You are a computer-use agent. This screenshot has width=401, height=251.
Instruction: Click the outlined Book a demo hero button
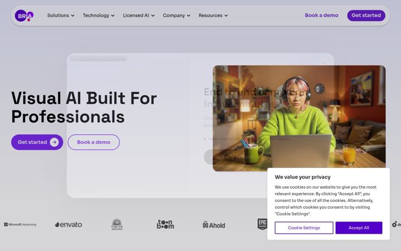tap(94, 142)
